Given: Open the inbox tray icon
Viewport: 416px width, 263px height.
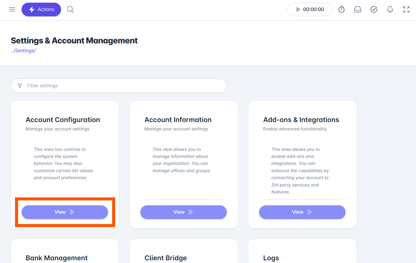Looking at the screenshot, I should 358,9.
